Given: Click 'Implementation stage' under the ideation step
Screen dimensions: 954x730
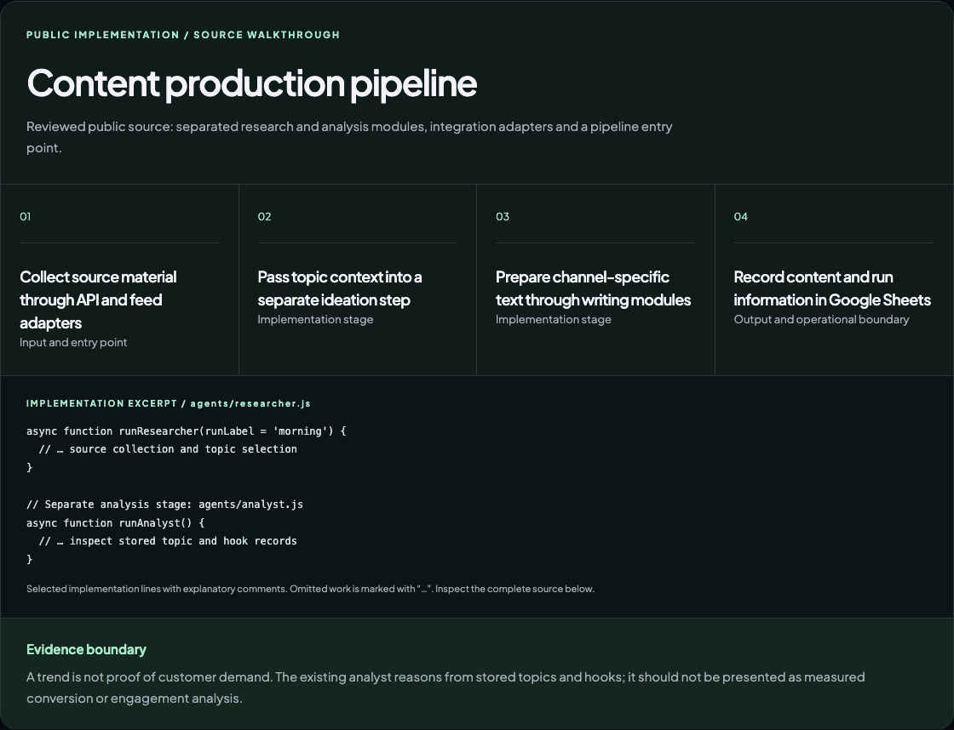Looking at the screenshot, I should [x=315, y=319].
